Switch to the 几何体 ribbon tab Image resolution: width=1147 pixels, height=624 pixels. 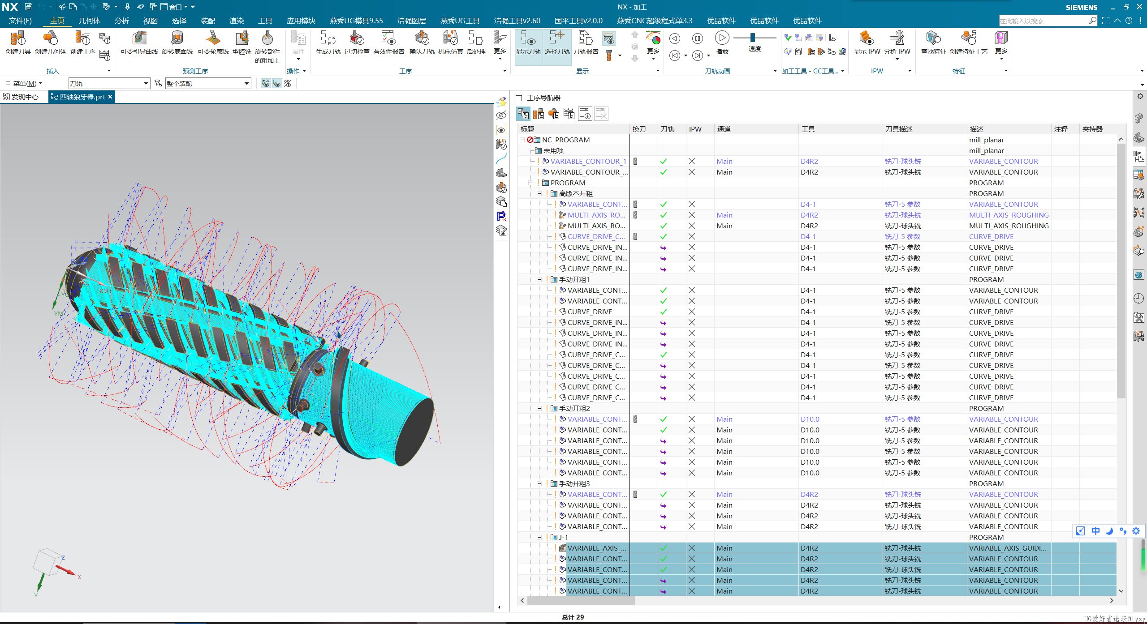click(x=90, y=21)
